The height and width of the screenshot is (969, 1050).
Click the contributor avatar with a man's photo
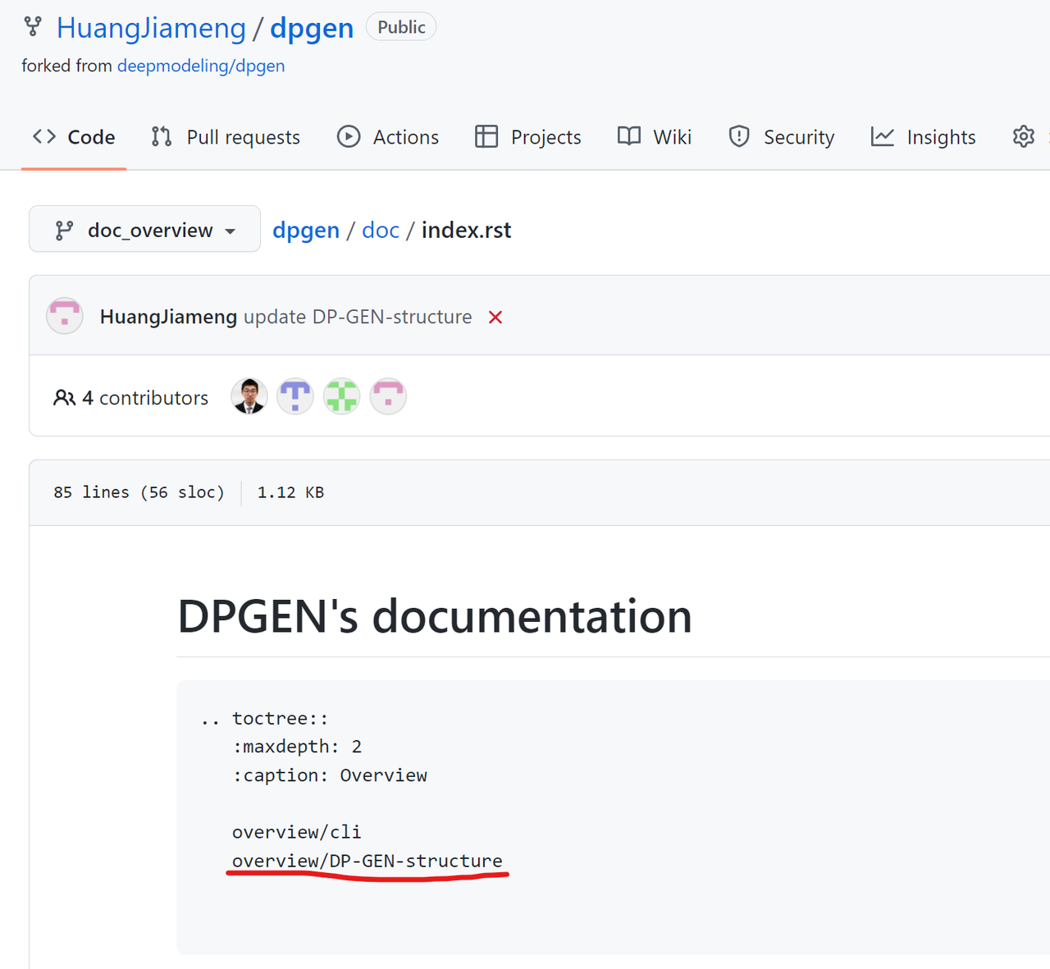[249, 397]
